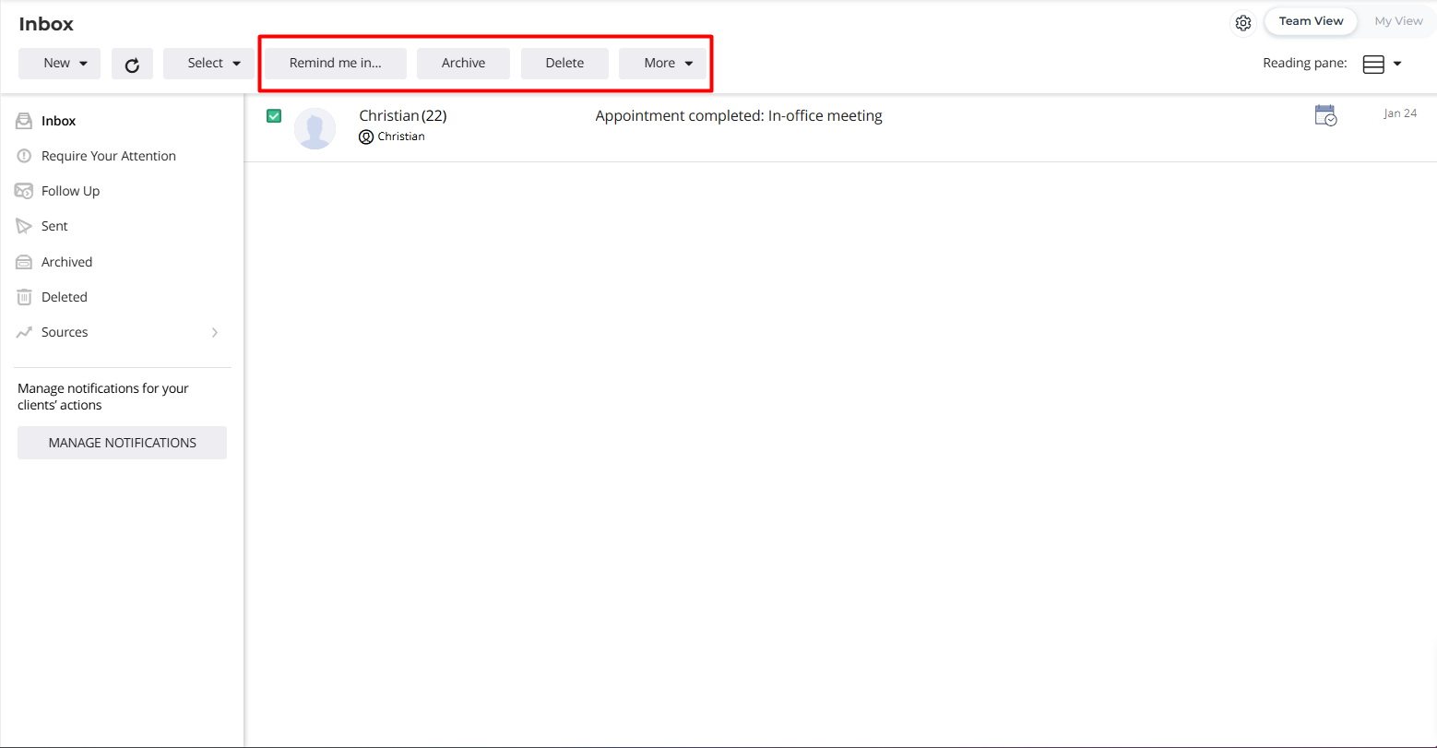Click the Follow Up sidebar icon
Image resolution: width=1437 pixels, height=748 pixels.
24,191
